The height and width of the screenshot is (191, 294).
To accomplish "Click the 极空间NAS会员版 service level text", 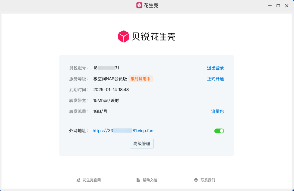I will point(110,79).
